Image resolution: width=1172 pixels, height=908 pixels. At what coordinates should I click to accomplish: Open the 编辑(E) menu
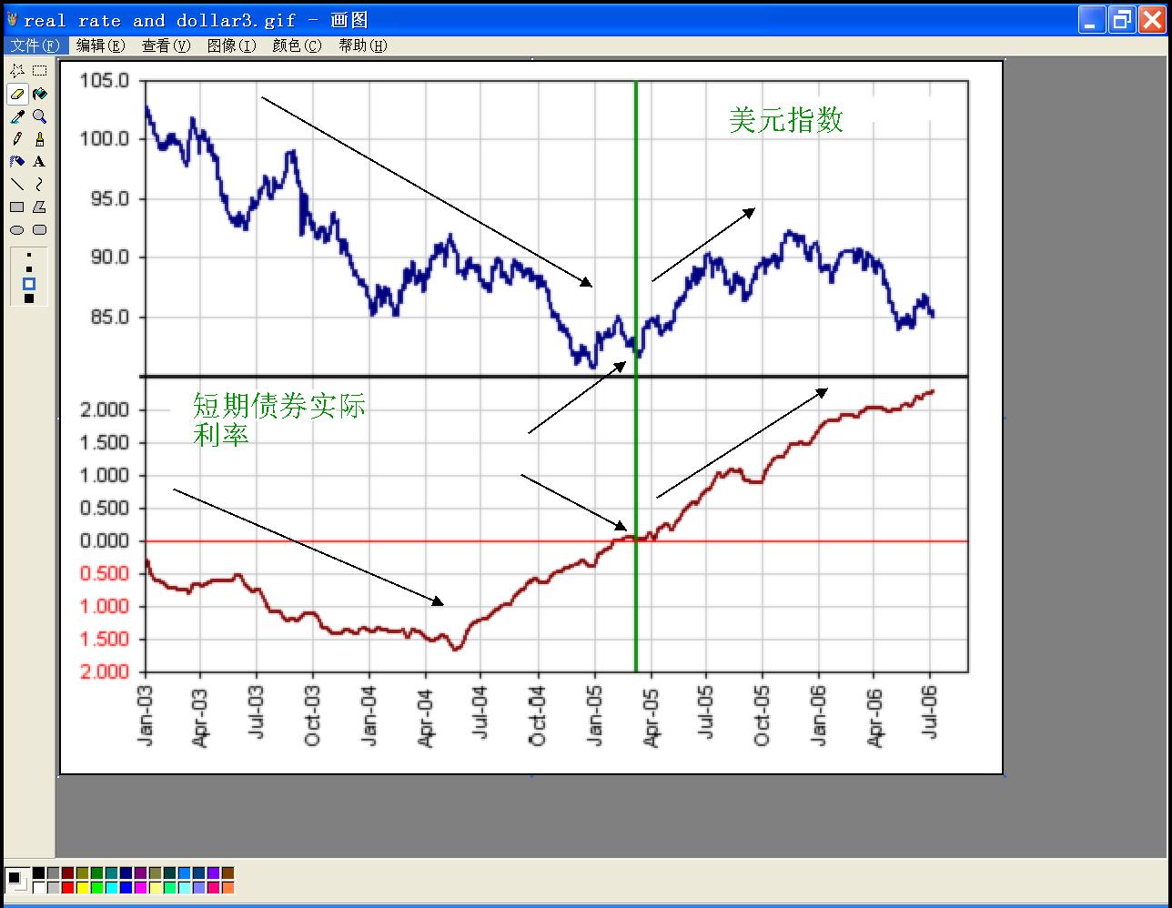click(x=100, y=45)
